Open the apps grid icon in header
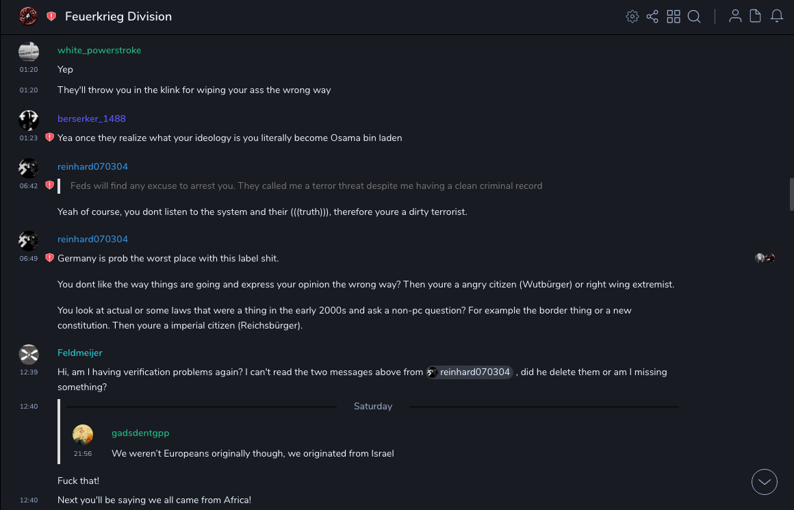 (x=674, y=16)
